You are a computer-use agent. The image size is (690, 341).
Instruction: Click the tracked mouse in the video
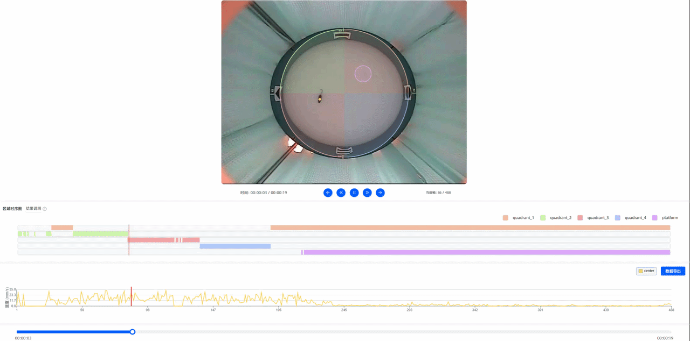(320, 98)
